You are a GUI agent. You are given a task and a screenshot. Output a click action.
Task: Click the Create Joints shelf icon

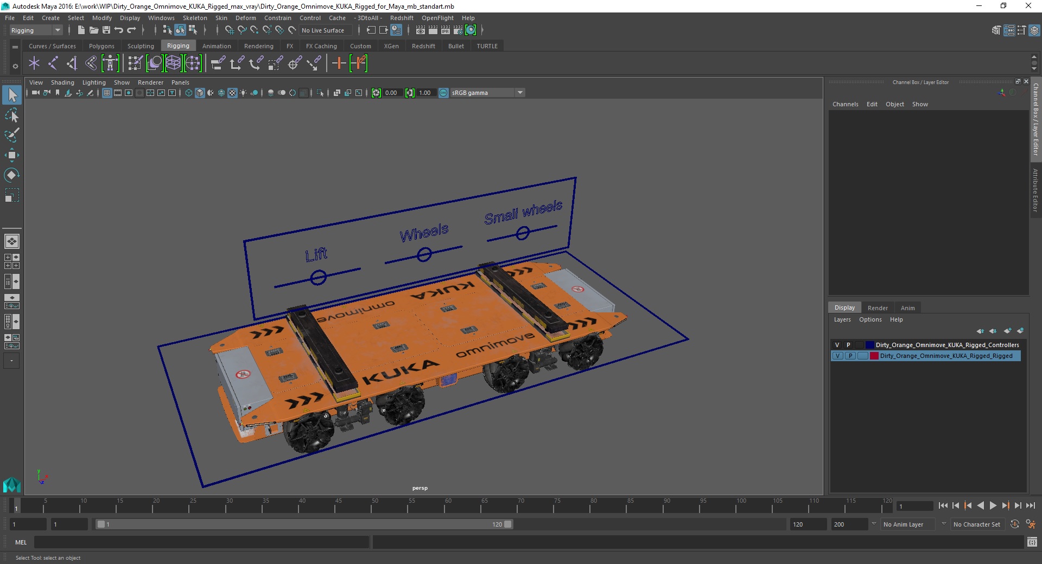point(53,63)
